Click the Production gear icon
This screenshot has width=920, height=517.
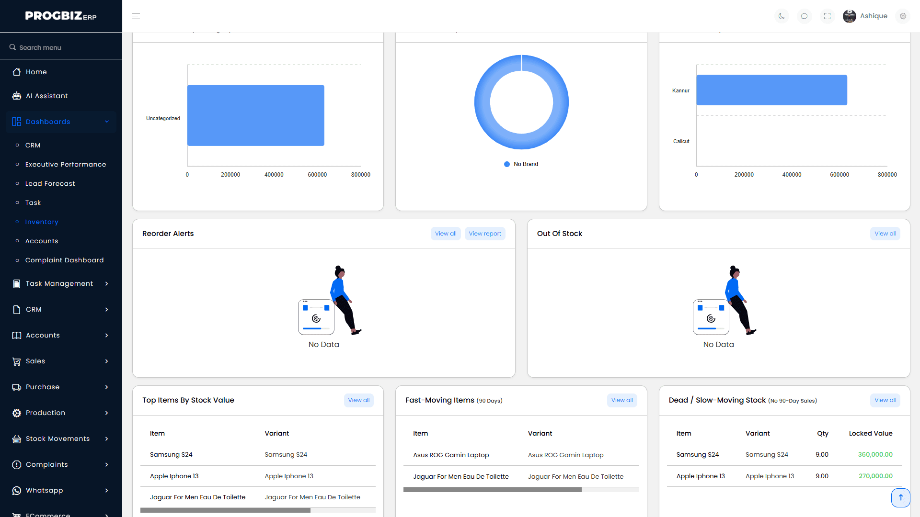17,413
